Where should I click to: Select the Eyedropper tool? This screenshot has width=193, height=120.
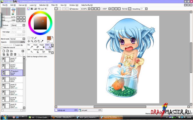(42, 41)
